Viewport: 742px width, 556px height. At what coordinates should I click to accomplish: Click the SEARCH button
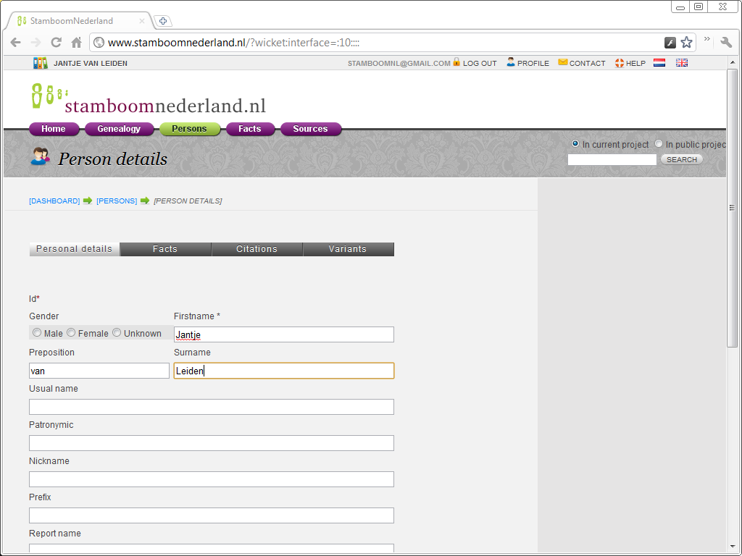[681, 160]
